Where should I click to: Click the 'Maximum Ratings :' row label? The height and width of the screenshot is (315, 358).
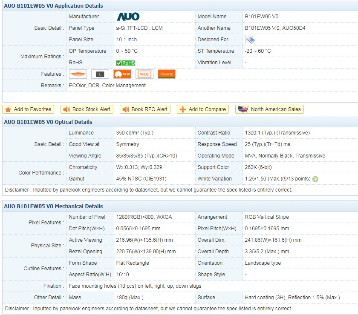[42, 57]
